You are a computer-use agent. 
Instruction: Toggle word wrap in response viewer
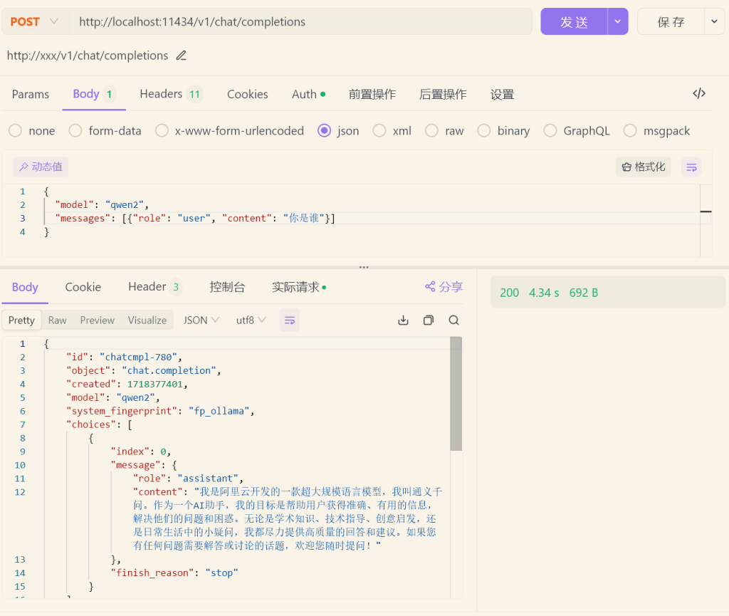pyautogui.click(x=289, y=320)
